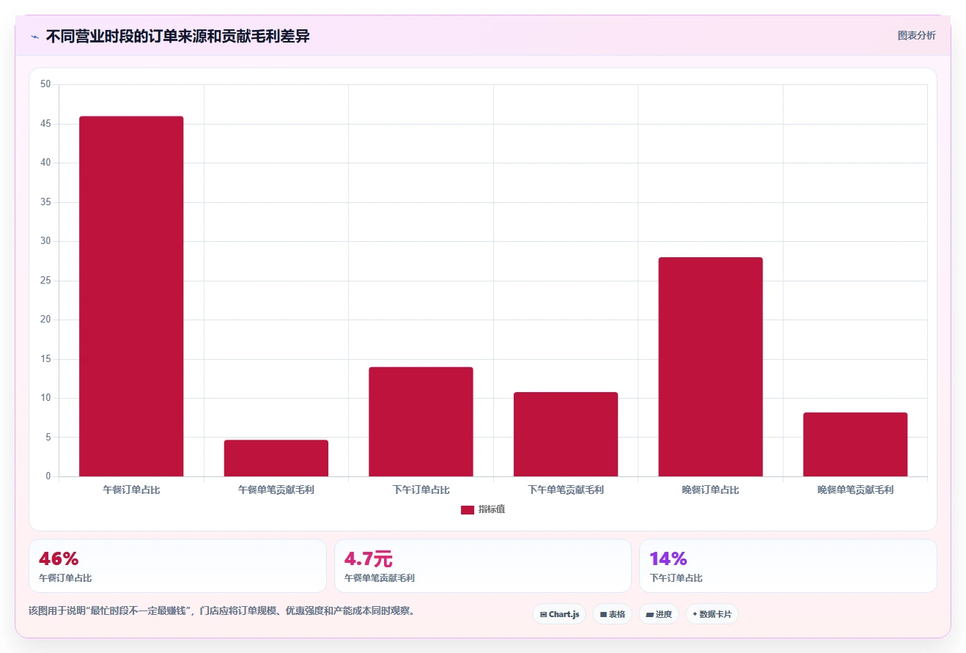Click the 下午订单占比 x-axis label

pos(421,490)
